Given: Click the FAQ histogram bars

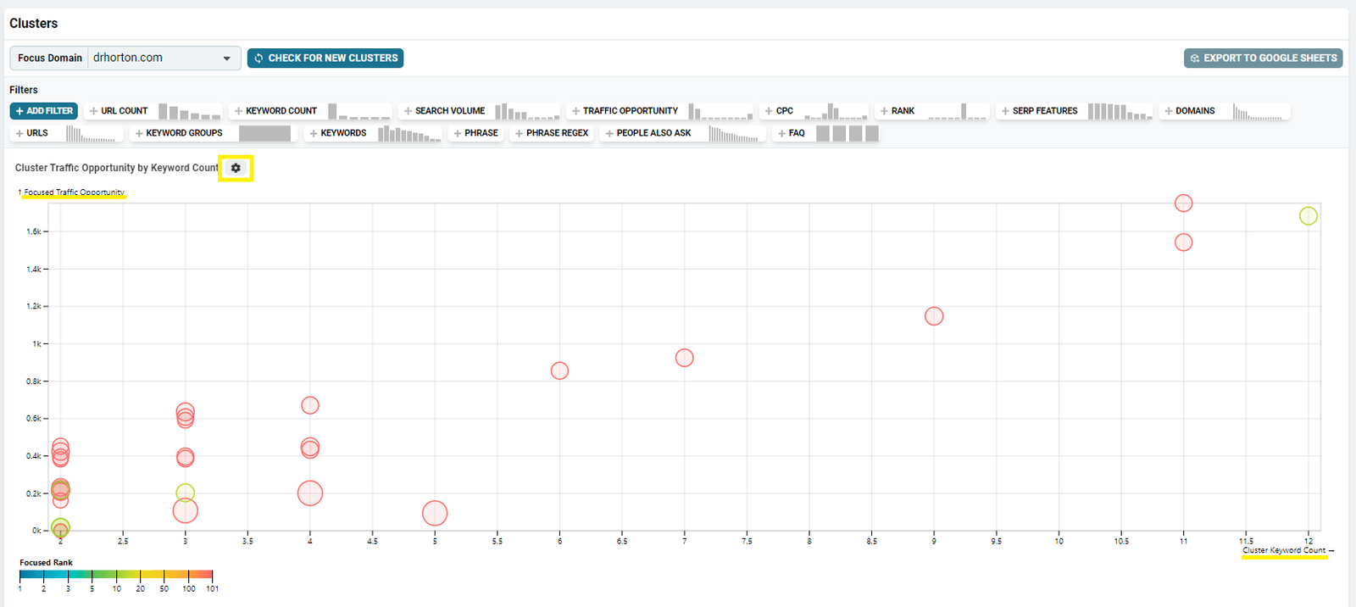Looking at the screenshot, I should point(847,133).
